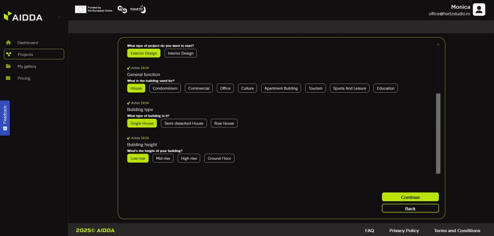Open the Privacy Policy footer link
Image resolution: width=494 pixels, height=236 pixels.
(x=404, y=231)
